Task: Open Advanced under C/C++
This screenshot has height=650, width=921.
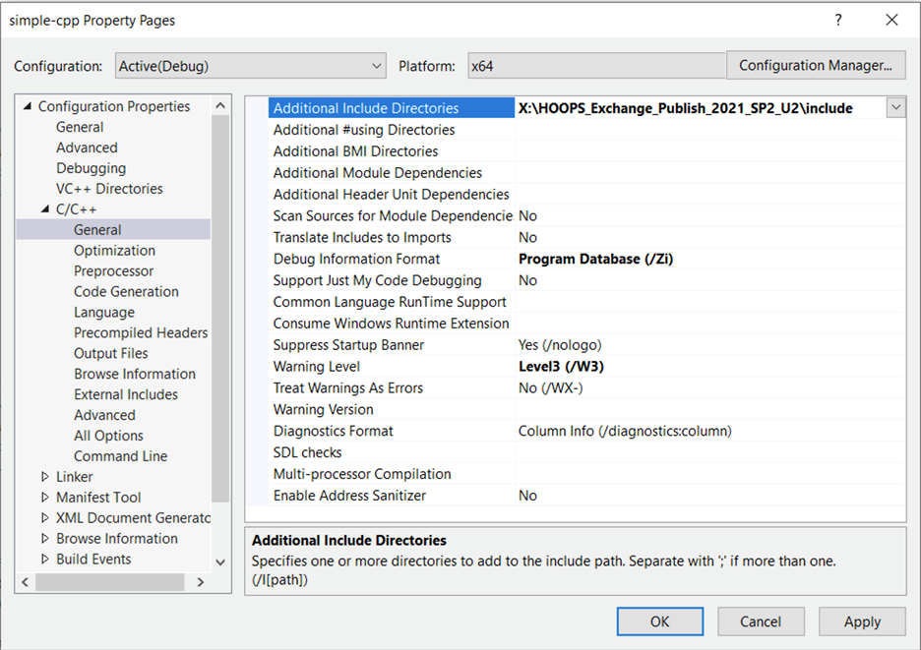Action: tap(104, 415)
